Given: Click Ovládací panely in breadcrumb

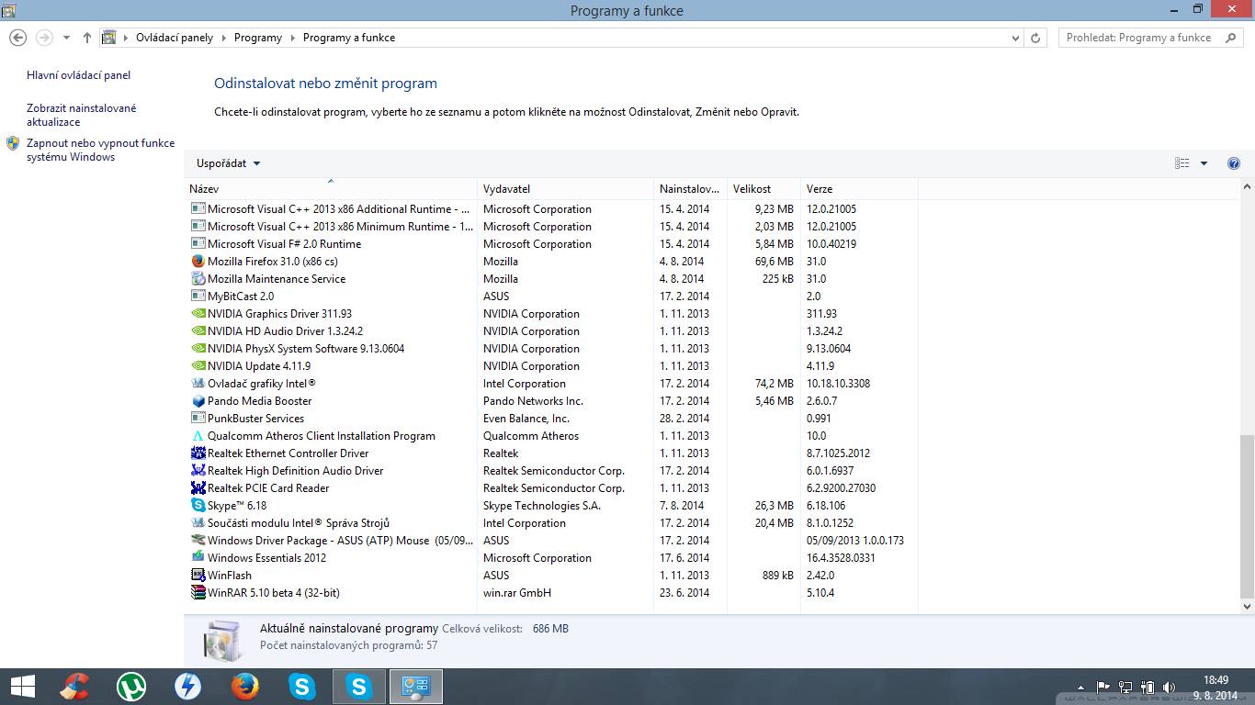Looking at the screenshot, I should click(x=175, y=38).
